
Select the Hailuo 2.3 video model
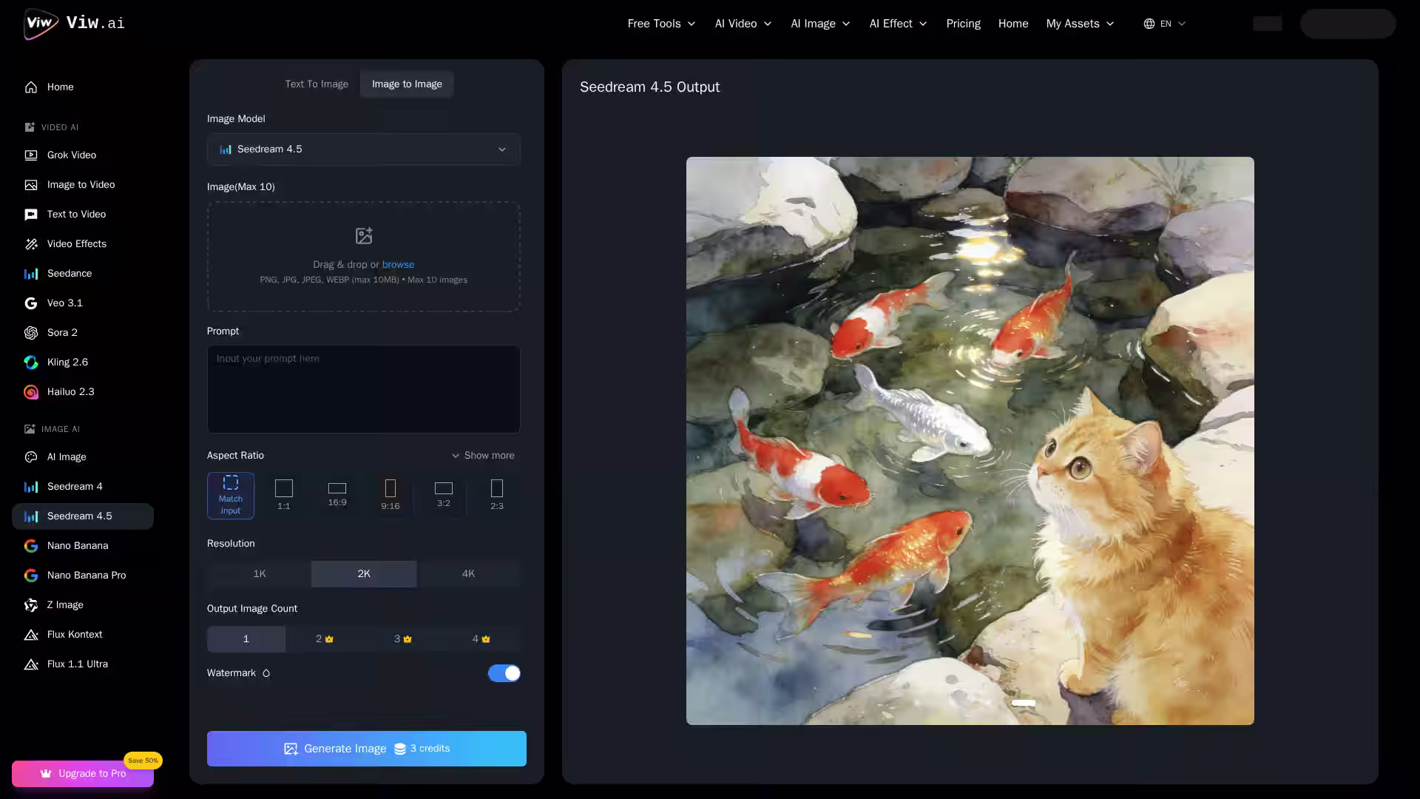point(70,392)
